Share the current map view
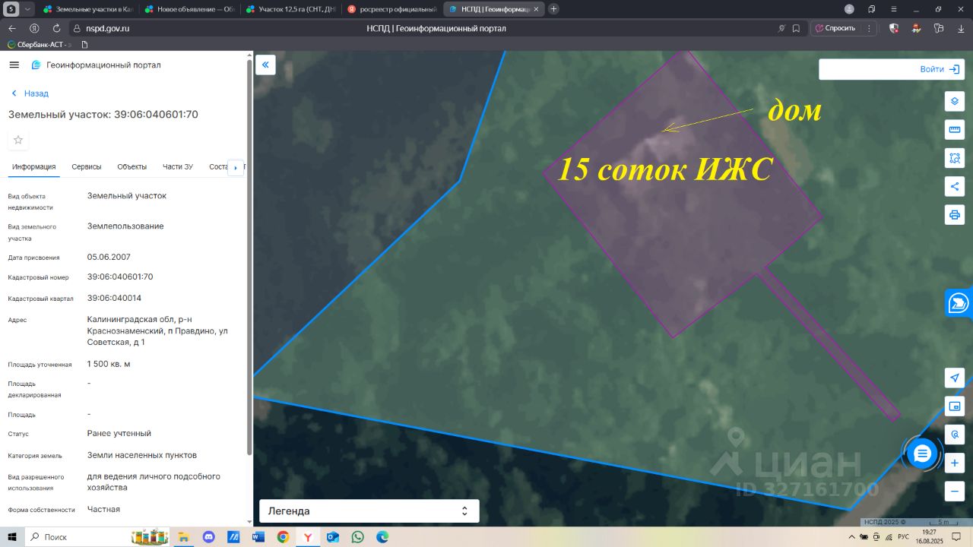This screenshot has height=547, width=973. (955, 186)
